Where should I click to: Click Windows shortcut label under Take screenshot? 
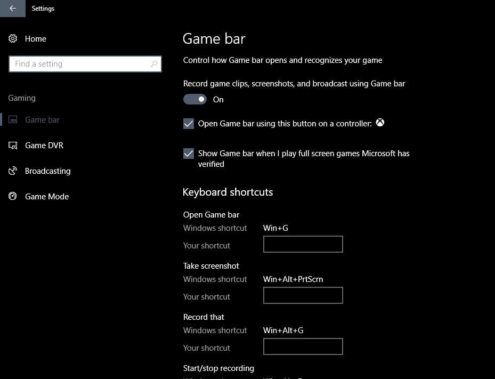(215, 279)
